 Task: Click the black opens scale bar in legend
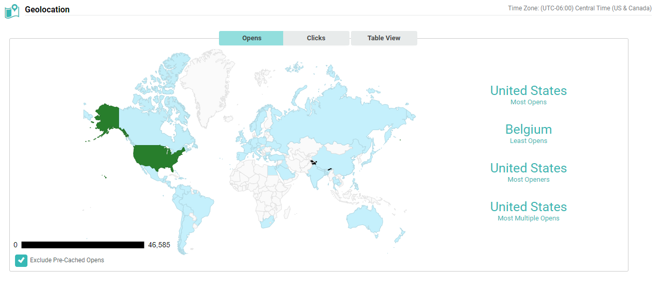pyautogui.click(x=83, y=245)
